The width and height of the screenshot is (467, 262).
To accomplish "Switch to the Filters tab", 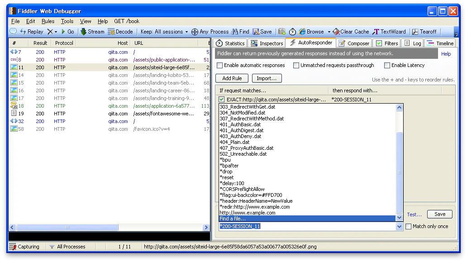I will [x=387, y=43].
